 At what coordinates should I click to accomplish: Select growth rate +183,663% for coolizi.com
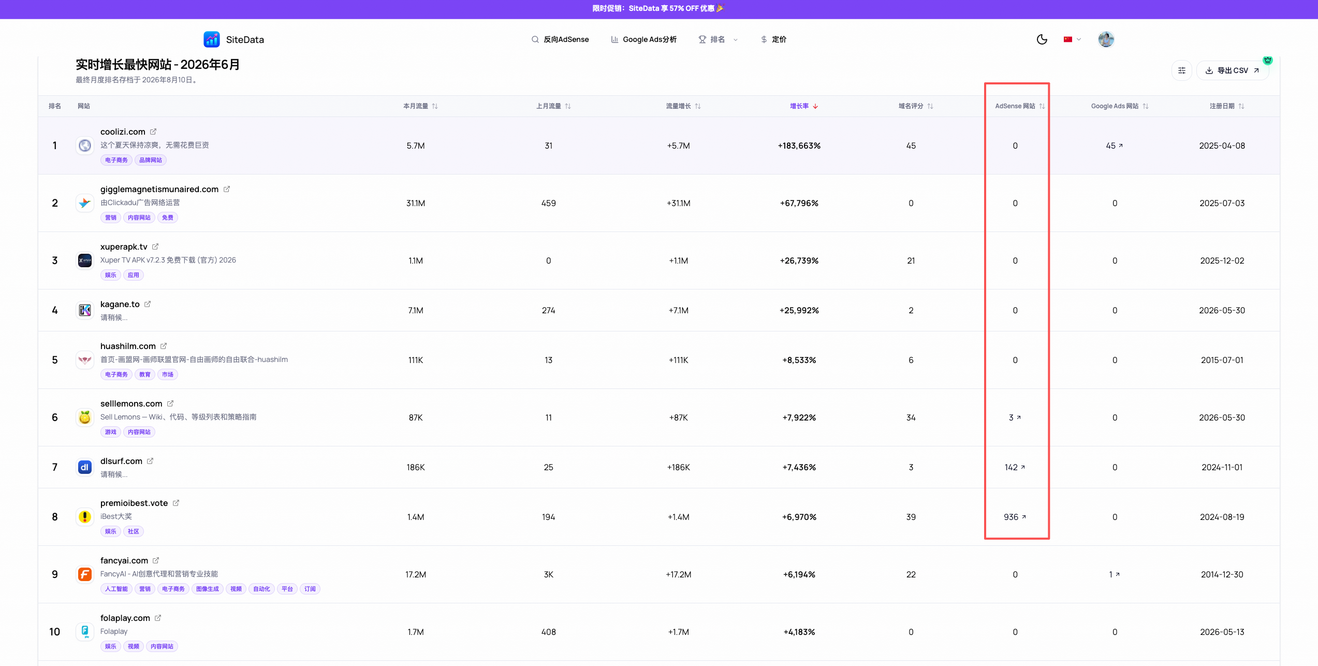pos(799,146)
